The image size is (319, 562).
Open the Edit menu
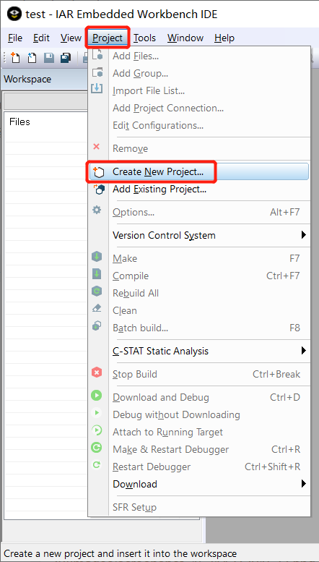[x=41, y=38]
